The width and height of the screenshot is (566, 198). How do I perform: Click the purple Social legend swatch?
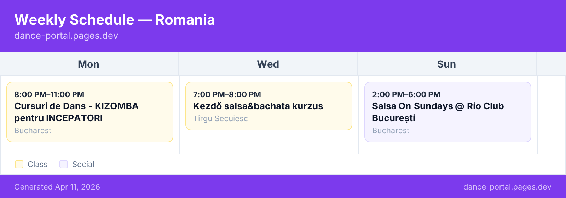64,164
